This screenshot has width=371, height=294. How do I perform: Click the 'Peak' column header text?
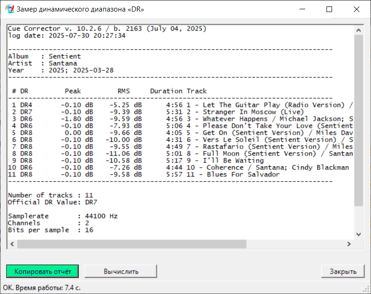(x=73, y=91)
